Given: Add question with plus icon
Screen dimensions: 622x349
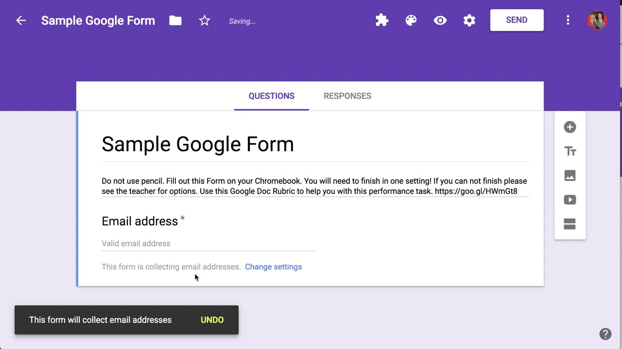Looking at the screenshot, I should click(570, 127).
